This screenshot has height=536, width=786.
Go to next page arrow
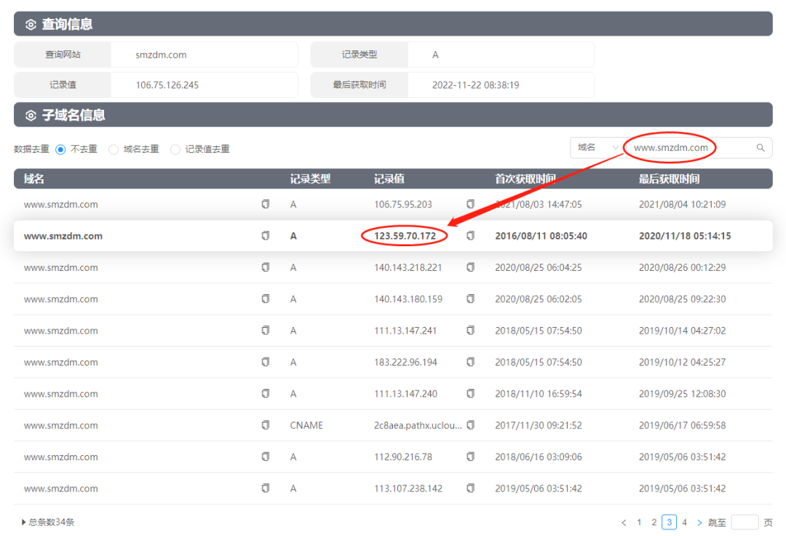[699, 522]
